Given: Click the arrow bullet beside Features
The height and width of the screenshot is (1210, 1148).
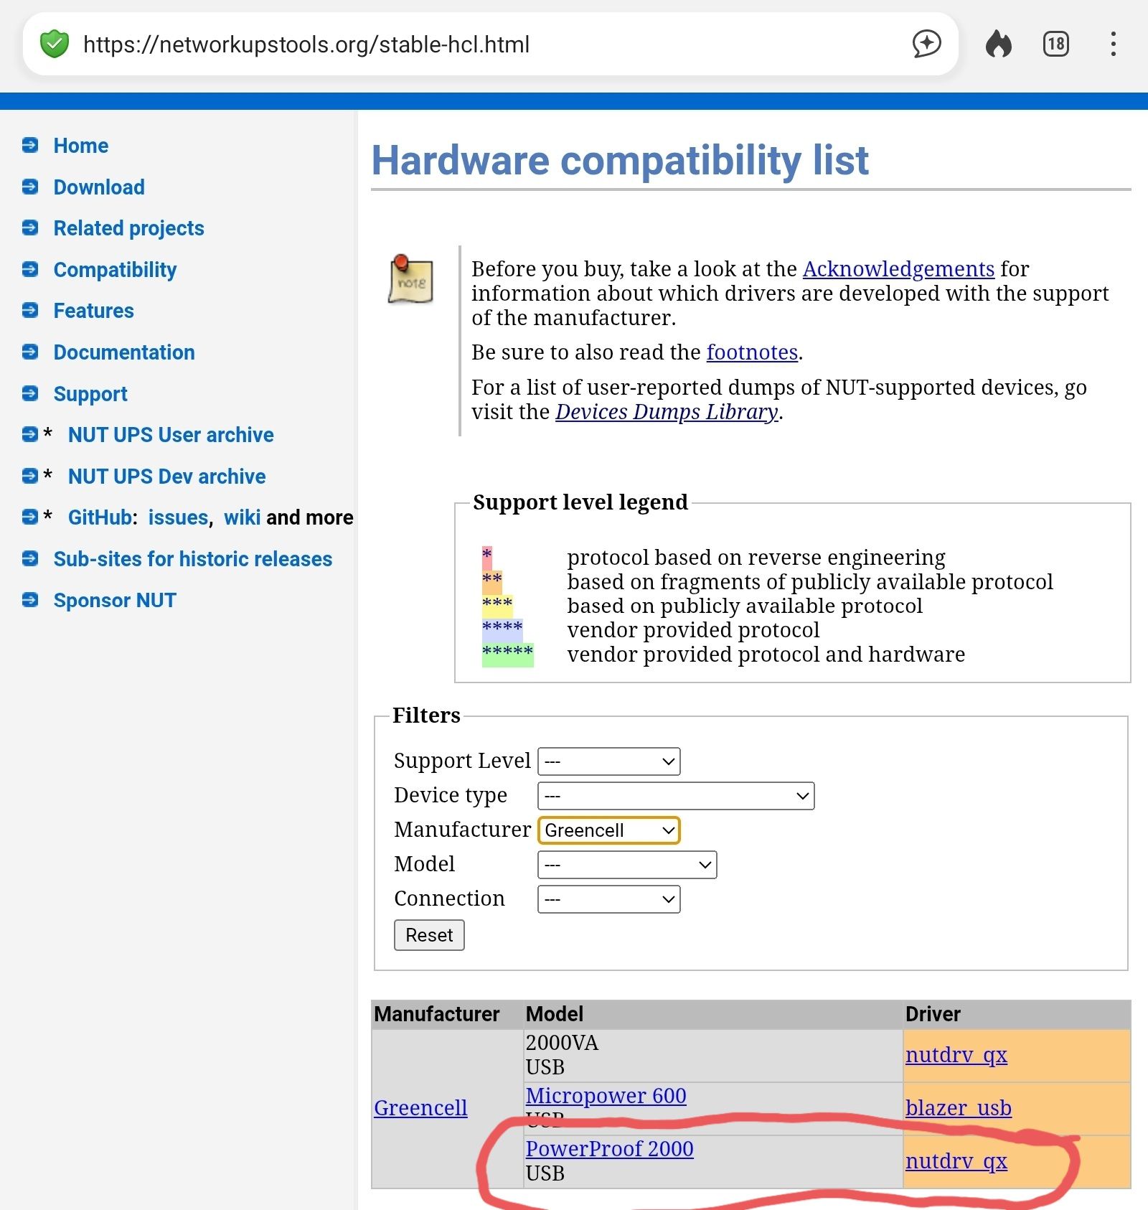Looking at the screenshot, I should (x=30, y=310).
